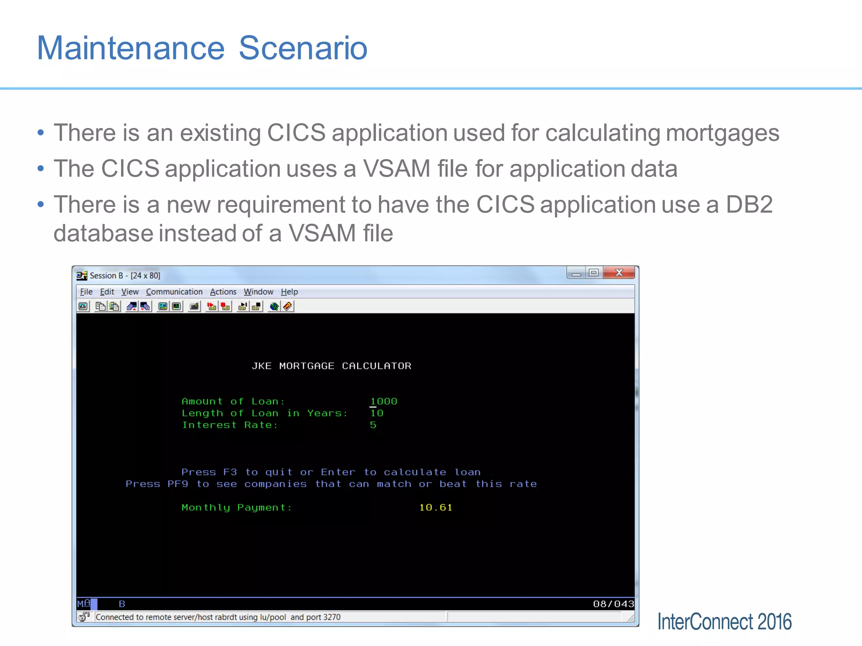Click the Length of Loan field value 10
Image resolution: width=862 pixels, height=646 pixels.
pyautogui.click(x=377, y=413)
